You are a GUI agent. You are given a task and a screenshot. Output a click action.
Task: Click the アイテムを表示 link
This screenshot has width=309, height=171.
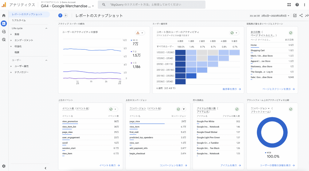(230, 165)
